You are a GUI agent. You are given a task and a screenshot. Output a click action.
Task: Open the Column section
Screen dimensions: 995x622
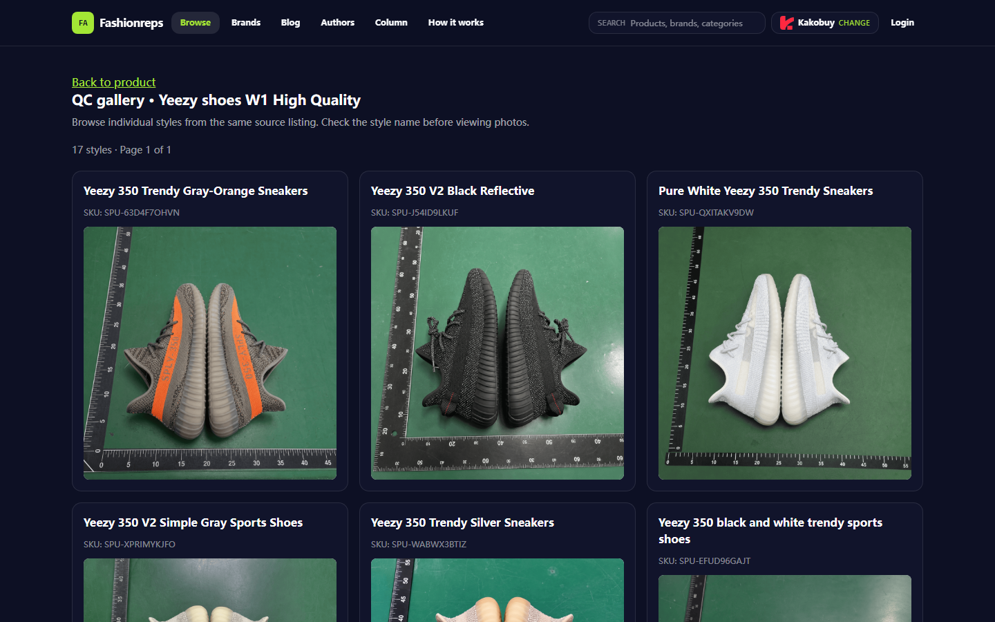(391, 23)
